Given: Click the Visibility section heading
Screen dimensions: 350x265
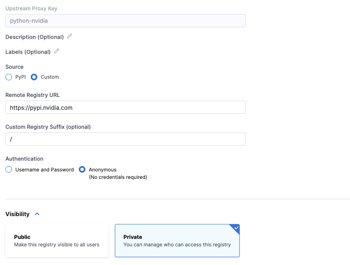Looking at the screenshot, I should tap(17, 214).
